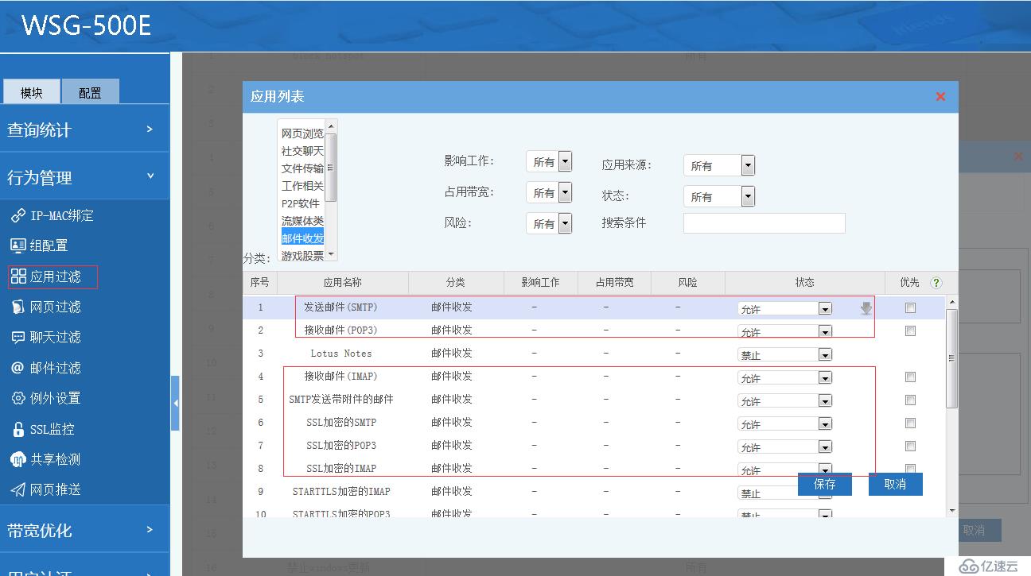Click the 搜索条件 input field

coord(764,223)
